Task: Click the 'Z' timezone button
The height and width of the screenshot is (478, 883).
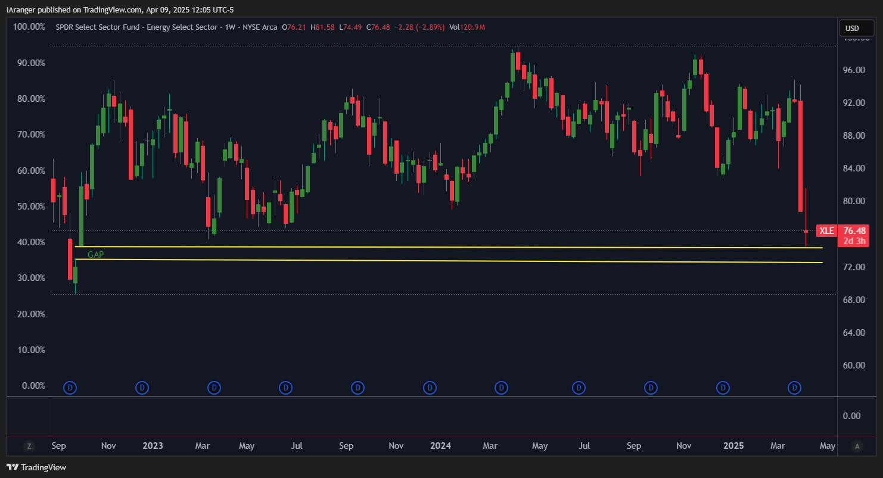Action: [28, 446]
